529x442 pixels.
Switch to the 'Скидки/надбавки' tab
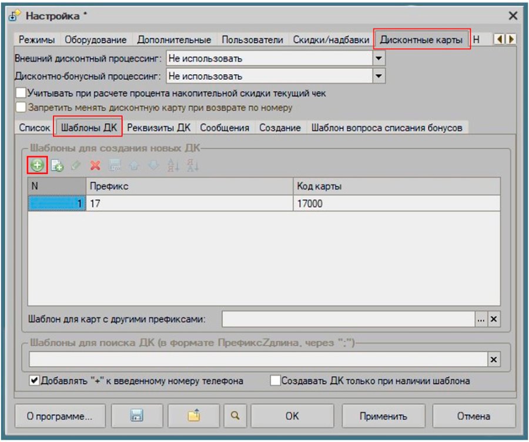[x=331, y=40]
